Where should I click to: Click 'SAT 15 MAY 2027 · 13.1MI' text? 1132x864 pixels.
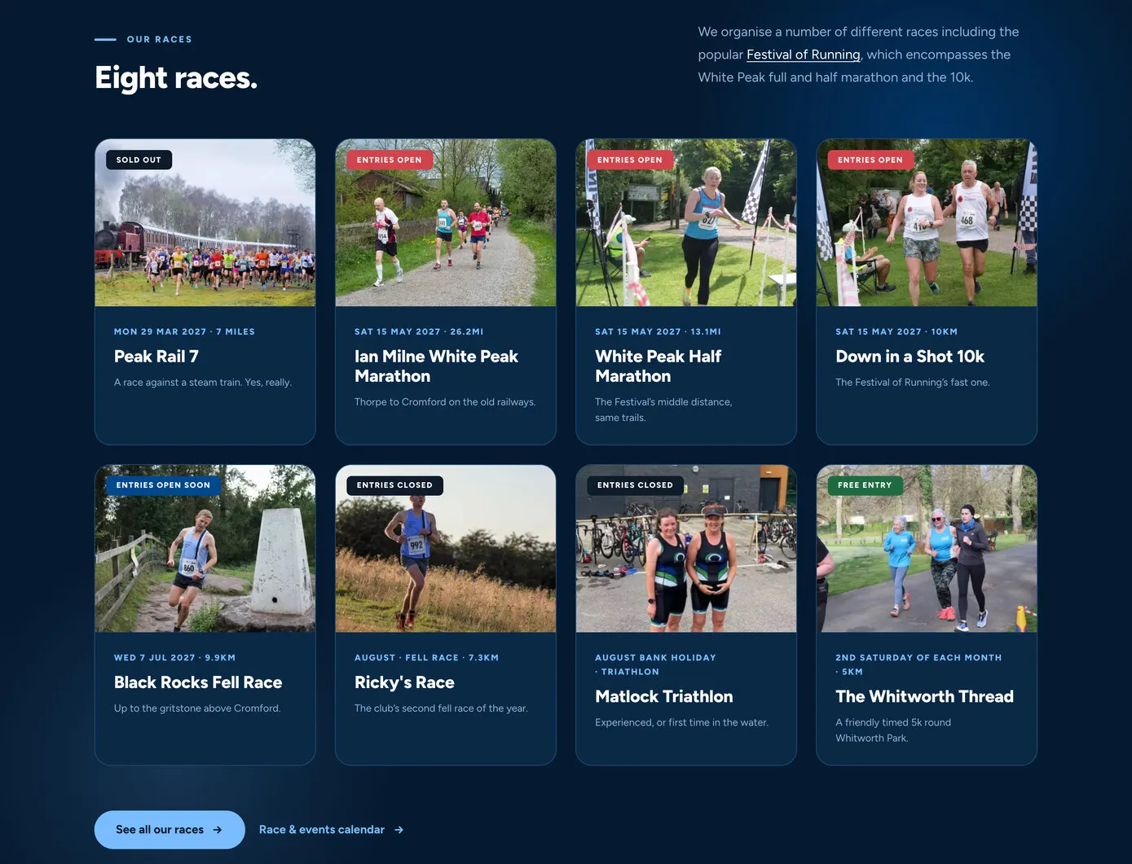tap(658, 331)
